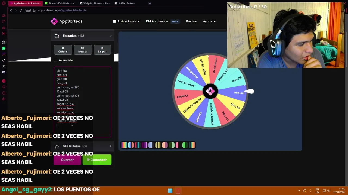This screenshot has width=348, height=195.
Task: Open the volume control in tray
Action: [x=329, y=191]
